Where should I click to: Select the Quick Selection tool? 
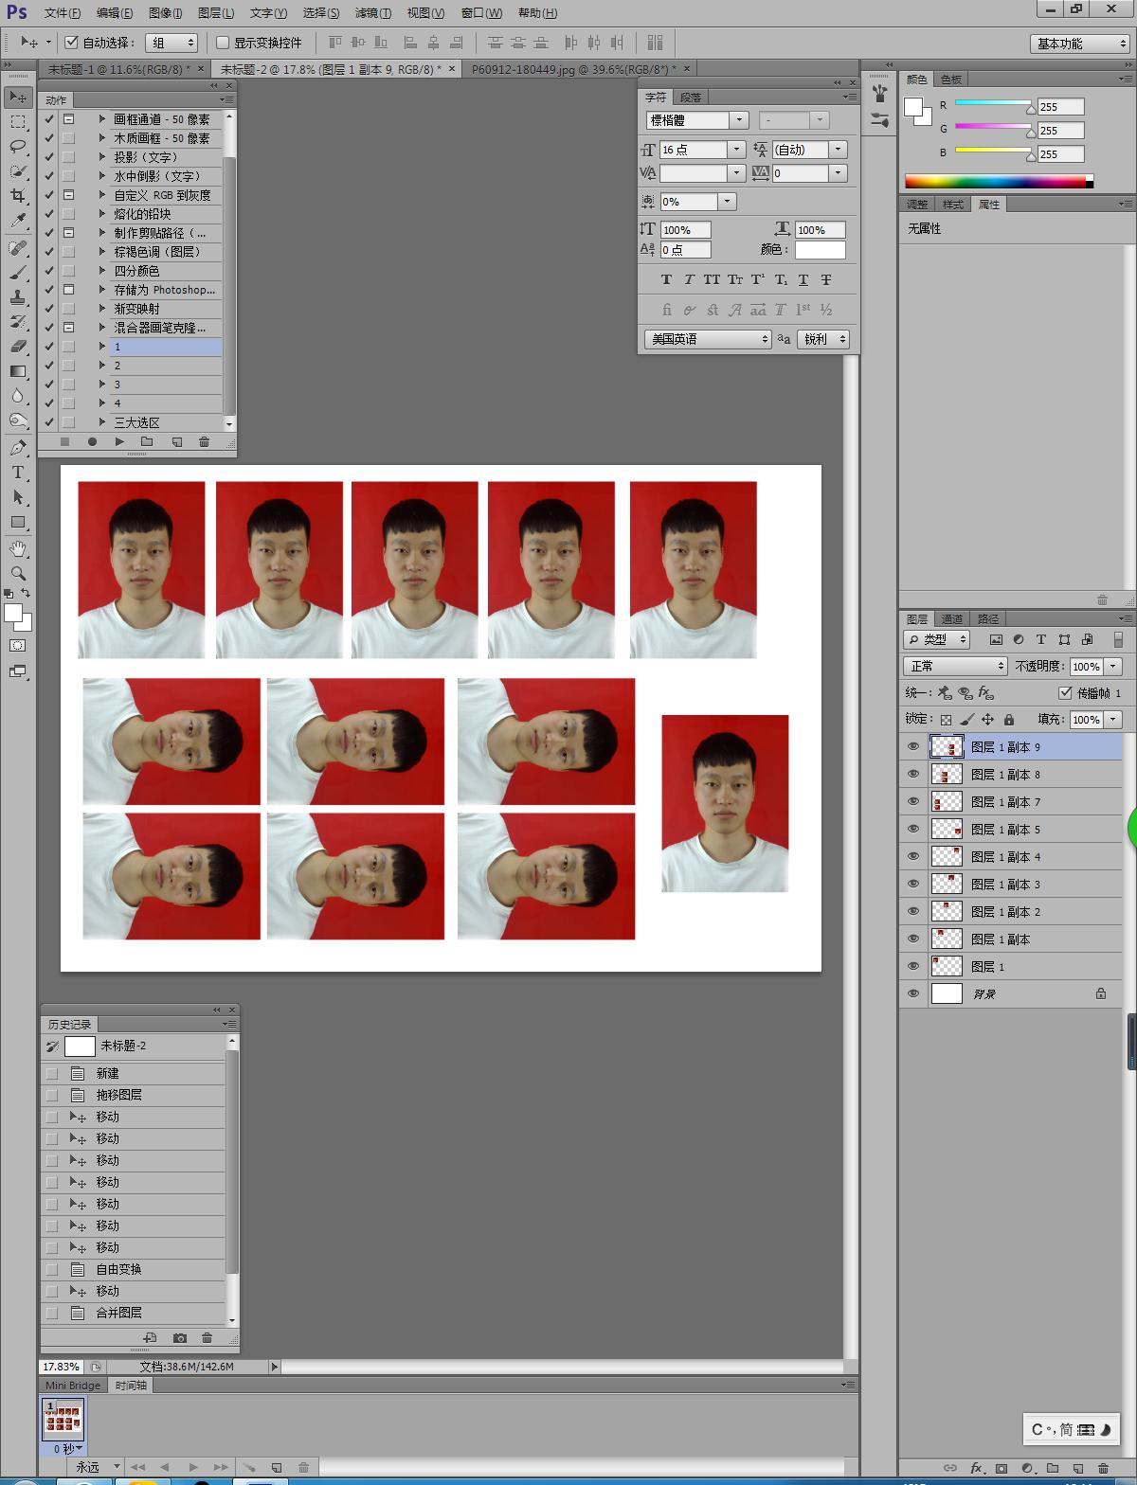coord(18,171)
